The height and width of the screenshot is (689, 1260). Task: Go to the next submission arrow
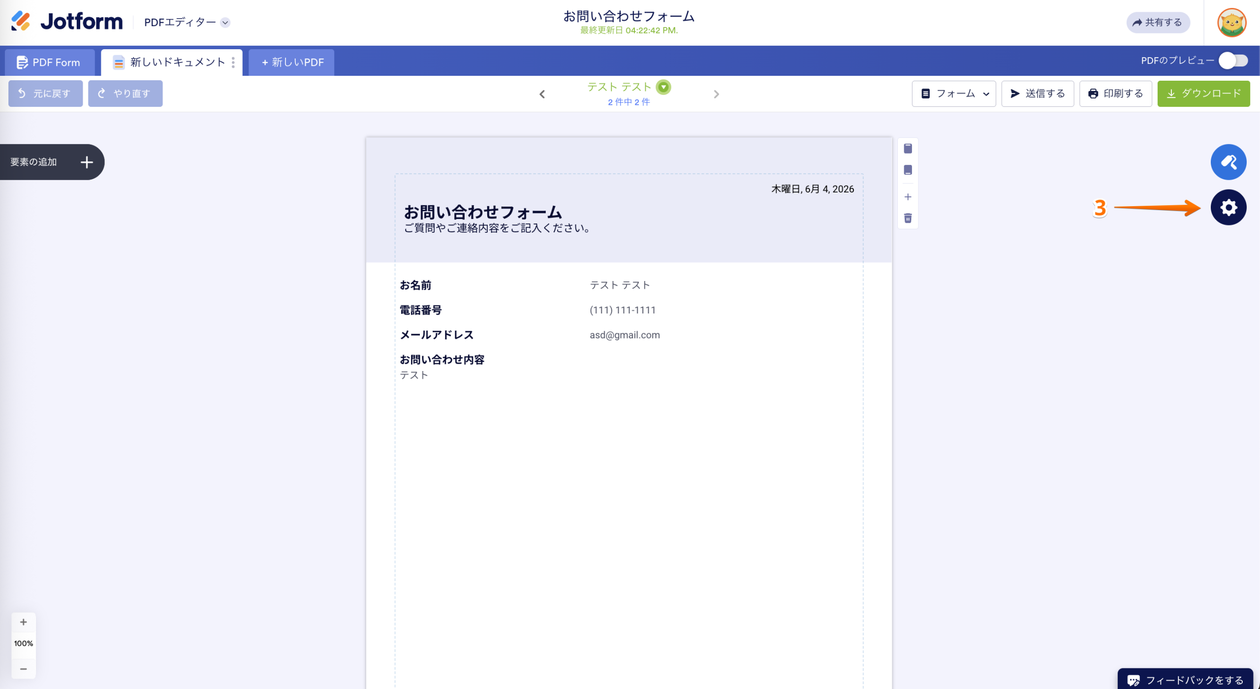tap(716, 94)
